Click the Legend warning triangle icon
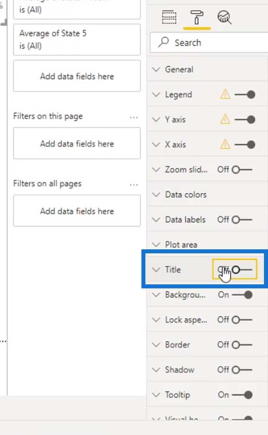The width and height of the screenshot is (268, 435). (225, 94)
